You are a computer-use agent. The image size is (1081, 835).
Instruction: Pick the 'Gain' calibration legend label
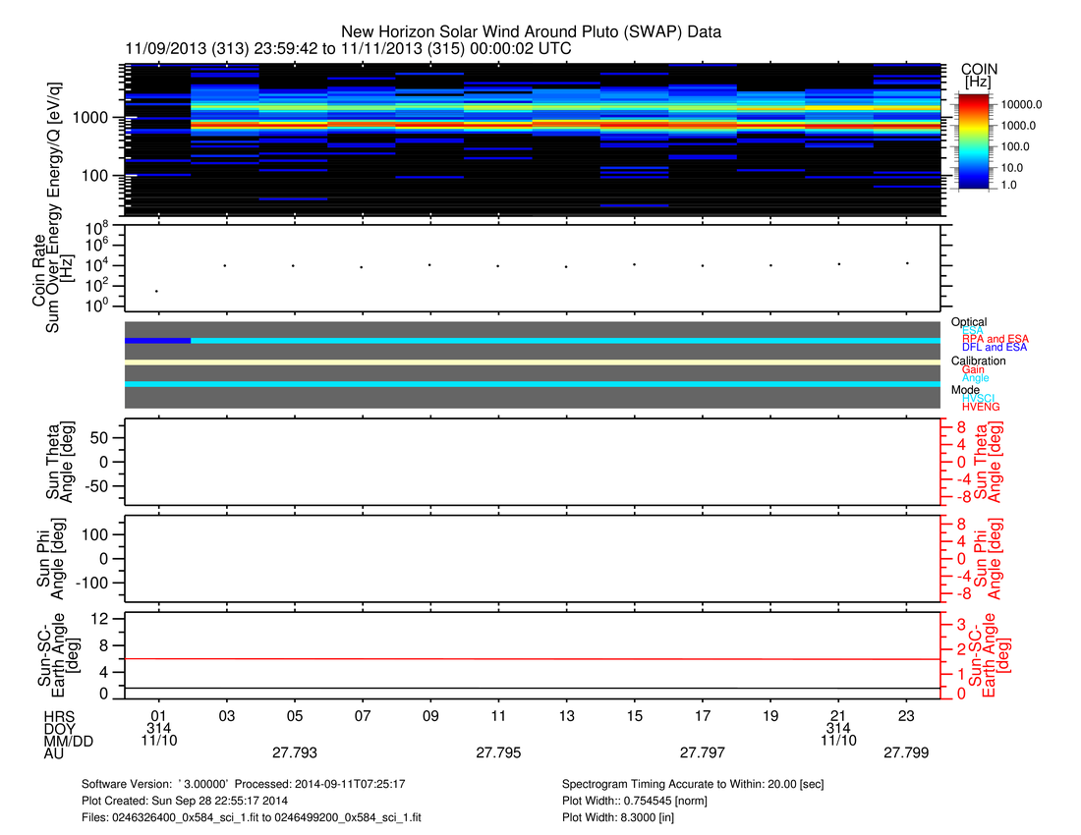[973, 369]
